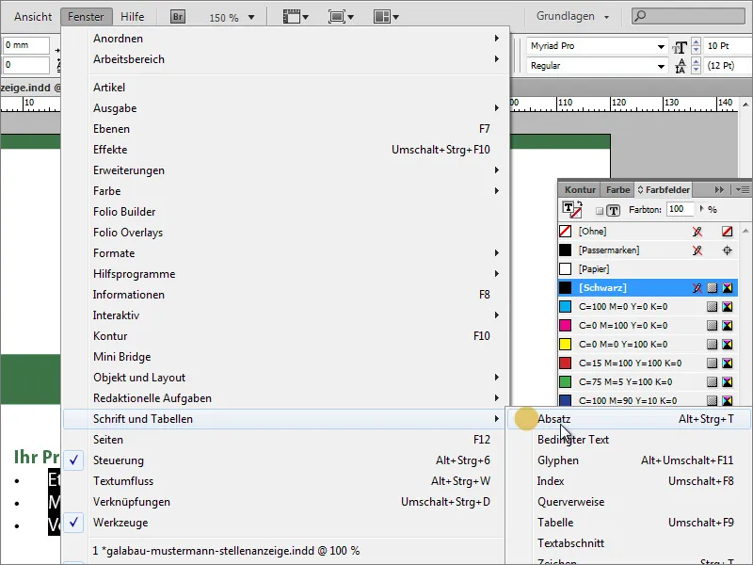Viewport: 753px width, 565px height.
Task: Select the C=0 M=100 Y=0 K=0 magenta swatch
Action: tap(648, 326)
